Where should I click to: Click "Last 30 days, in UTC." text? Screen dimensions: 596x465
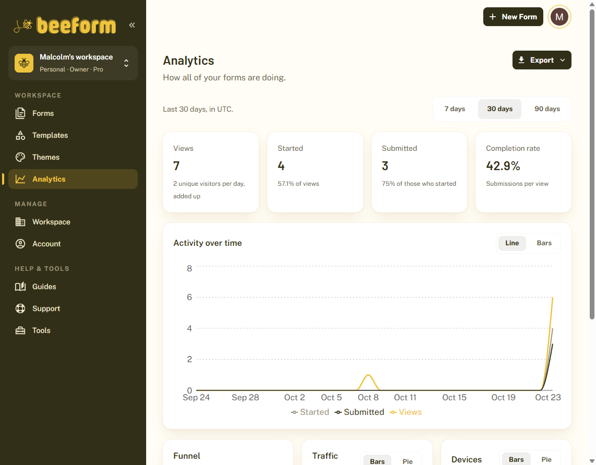coord(198,109)
